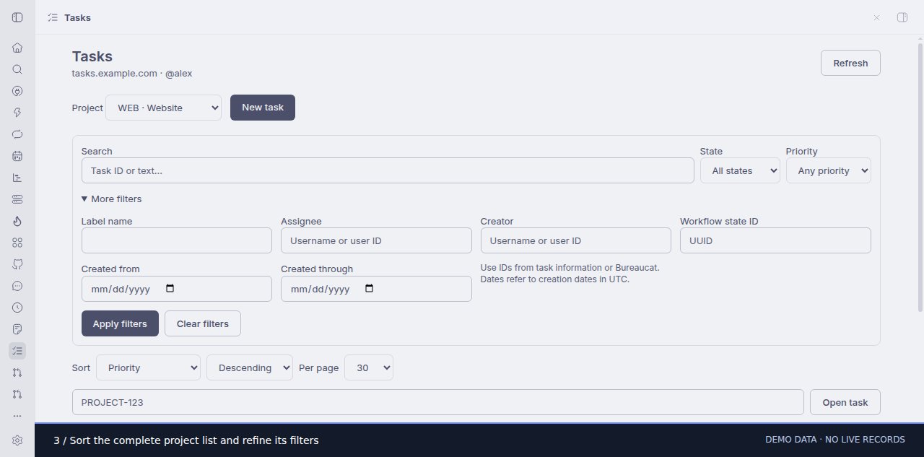Open the Project dropdown showing WEB · Website
924x457 pixels.
pyautogui.click(x=164, y=108)
